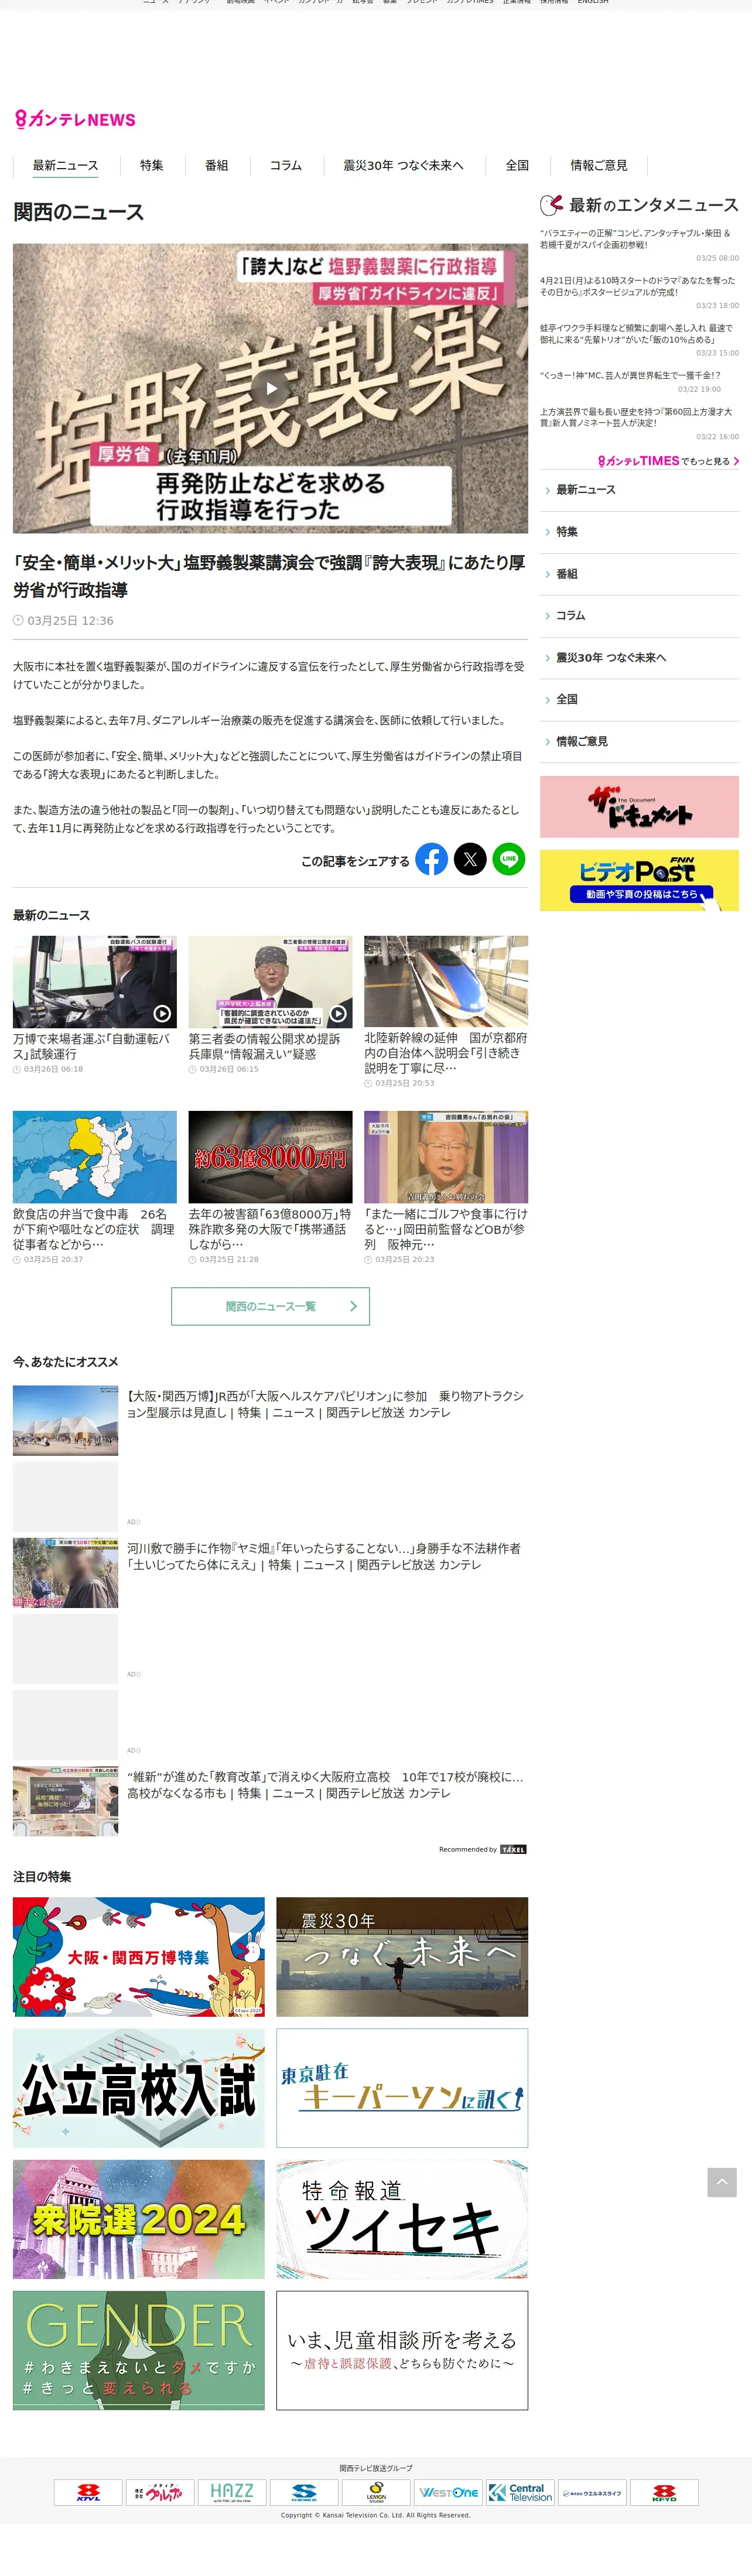
Task: Open ザ・ドキュメント banner
Action: 639,807
